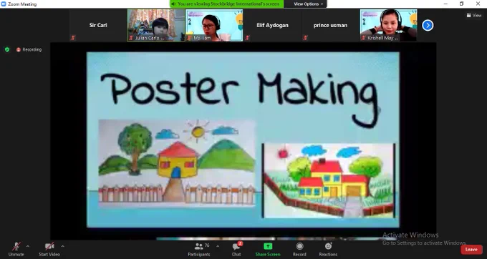This screenshot has width=487, height=259.
Task: Click the green encryption shield icon
Action: (7, 49)
